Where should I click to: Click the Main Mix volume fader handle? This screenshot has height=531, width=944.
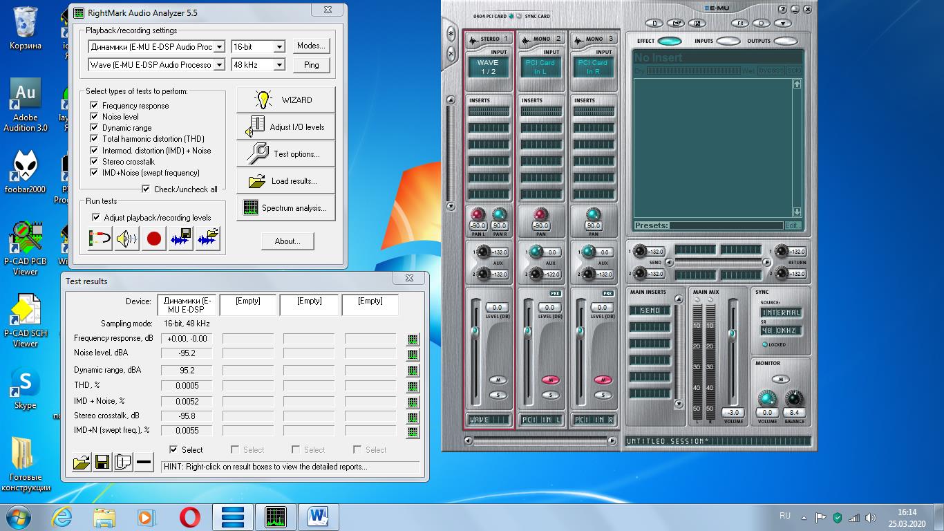pyautogui.click(x=733, y=334)
